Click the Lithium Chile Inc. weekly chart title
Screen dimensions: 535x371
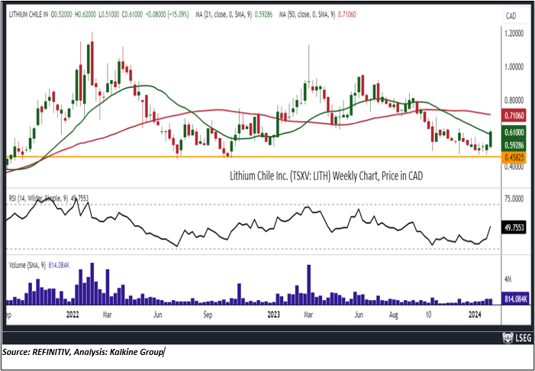click(x=327, y=176)
